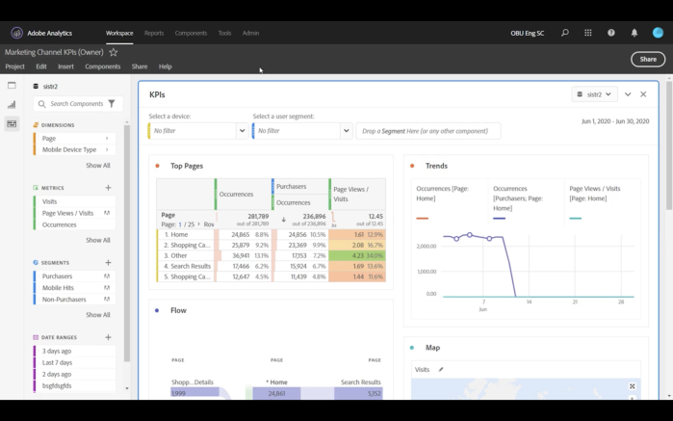Screen dimensions: 673x421
Task: Open the help question mark icon
Action: point(610,33)
